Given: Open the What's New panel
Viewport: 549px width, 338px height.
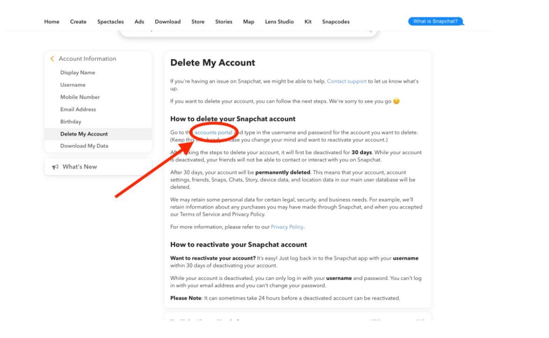Looking at the screenshot, I should click(98, 167).
